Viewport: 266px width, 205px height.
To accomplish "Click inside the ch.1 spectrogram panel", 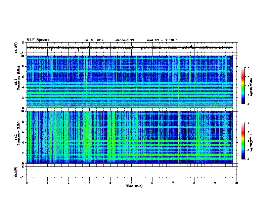I will tap(130, 82).
